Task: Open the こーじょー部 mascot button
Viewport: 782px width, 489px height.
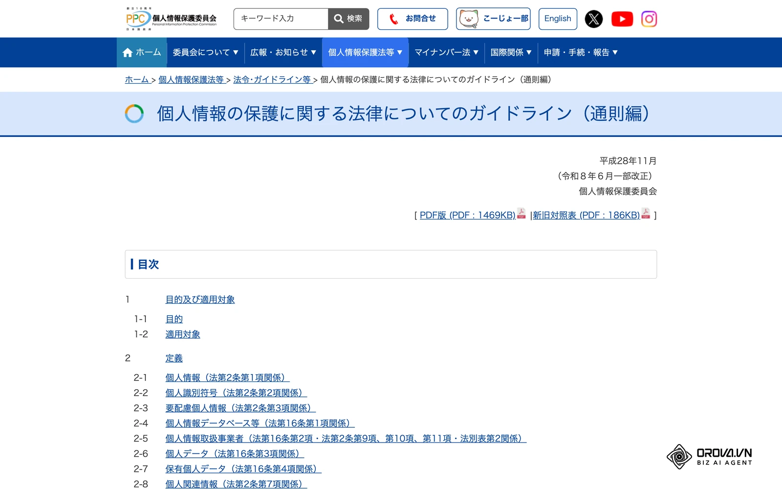Action: click(493, 19)
